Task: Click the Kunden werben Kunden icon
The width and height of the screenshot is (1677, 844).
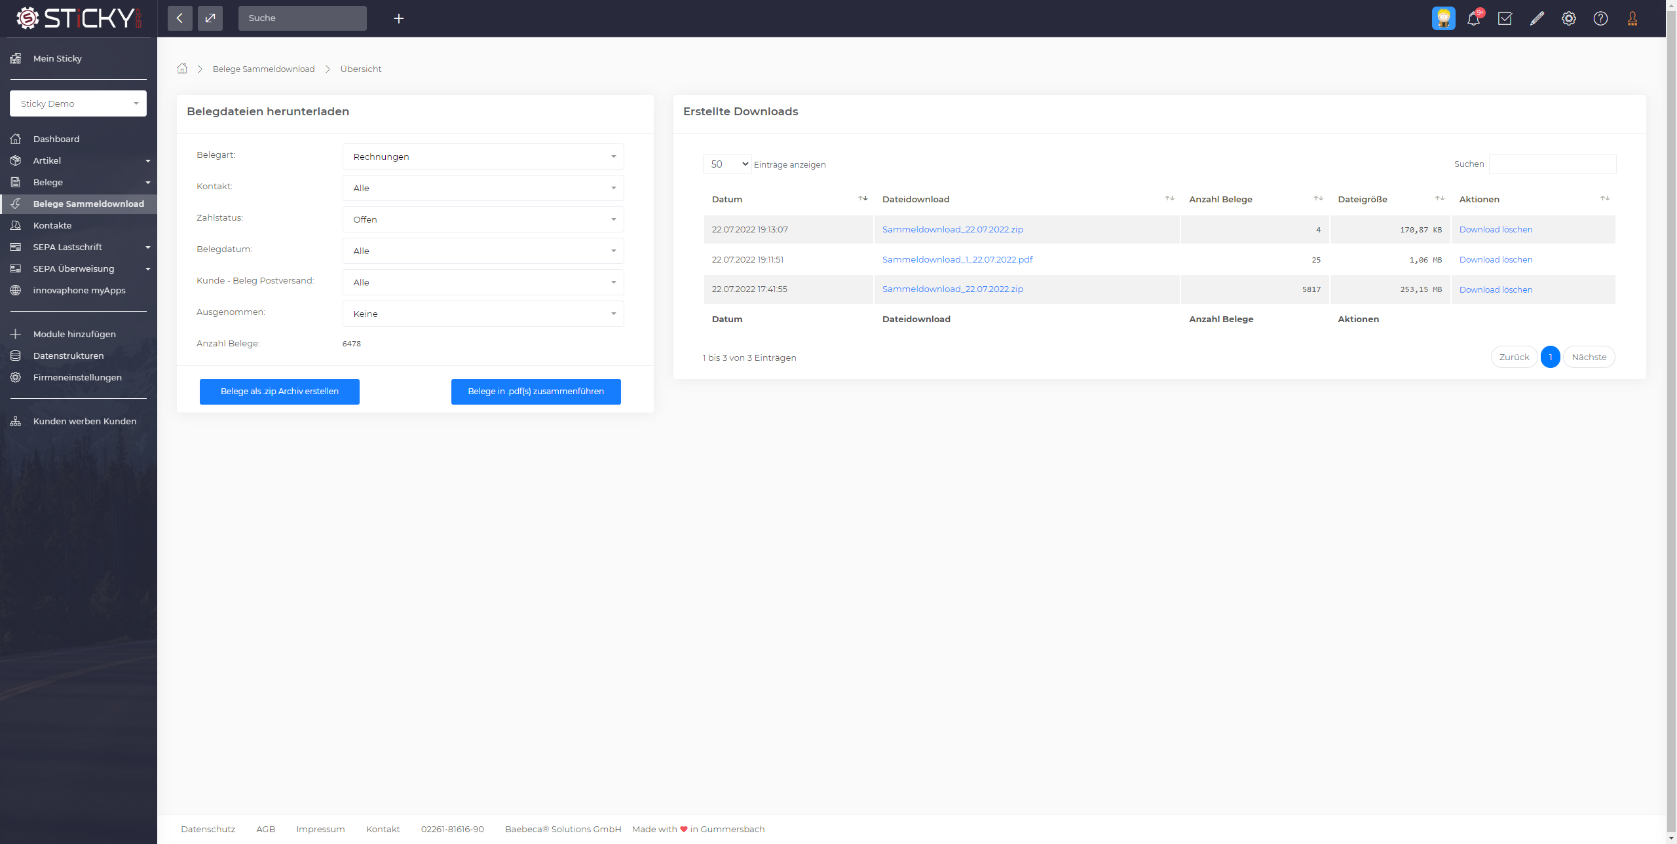Action: coord(16,421)
